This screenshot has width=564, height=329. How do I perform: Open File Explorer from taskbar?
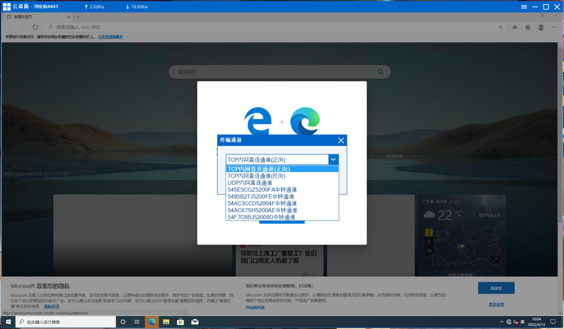166,322
